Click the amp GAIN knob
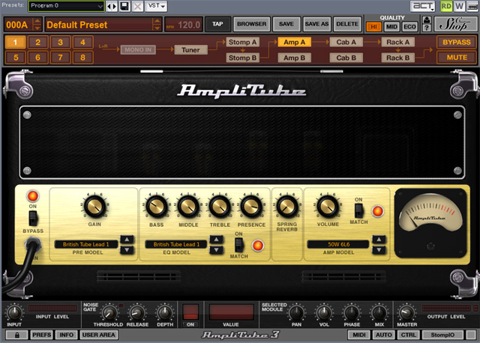480x343 pixels. [95, 206]
